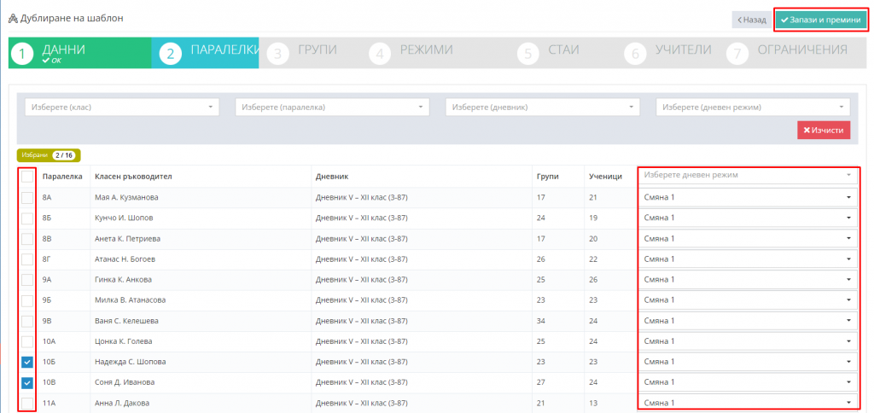Screen dimensions: 874x413
Task: Tick the checkbox for class 8А
Action: pyautogui.click(x=27, y=197)
